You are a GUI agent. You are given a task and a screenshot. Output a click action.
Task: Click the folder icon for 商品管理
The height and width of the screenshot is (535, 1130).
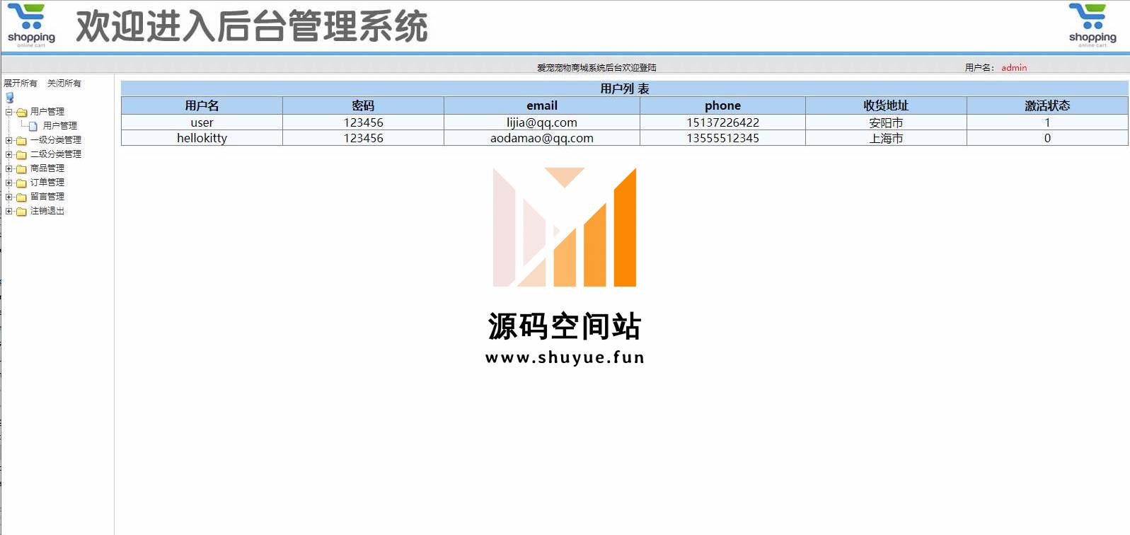[22, 168]
